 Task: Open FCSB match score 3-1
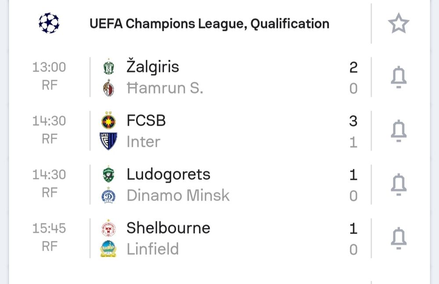click(x=353, y=131)
